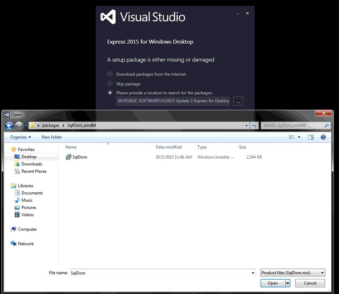Click the SqlDom_amd64 breadcrumb segment
This screenshot has height=294, width=339.
tap(81, 125)
